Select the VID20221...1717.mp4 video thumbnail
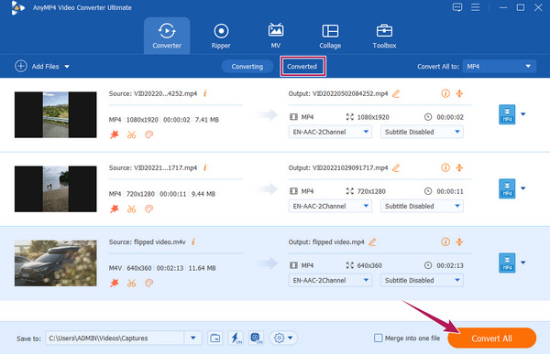The image size is (550, 354). tap(55, 189)
